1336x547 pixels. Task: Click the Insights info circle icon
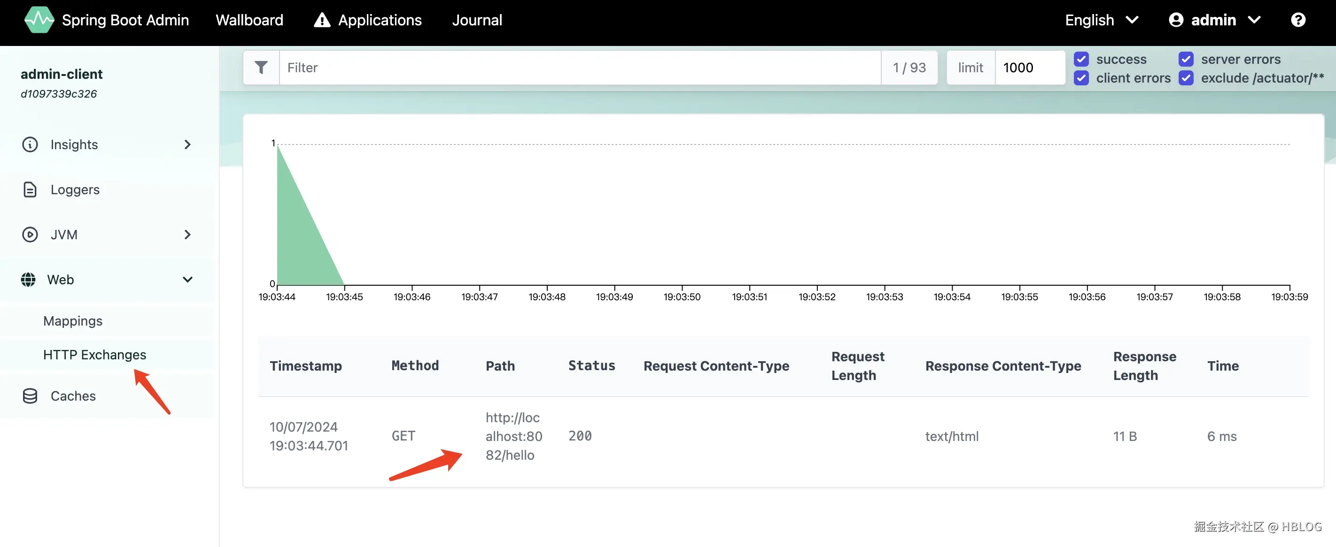pos(30,144)
